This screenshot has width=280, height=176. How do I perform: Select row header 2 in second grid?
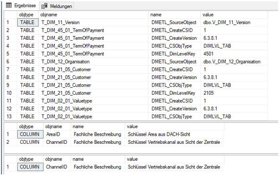point(11,142)
